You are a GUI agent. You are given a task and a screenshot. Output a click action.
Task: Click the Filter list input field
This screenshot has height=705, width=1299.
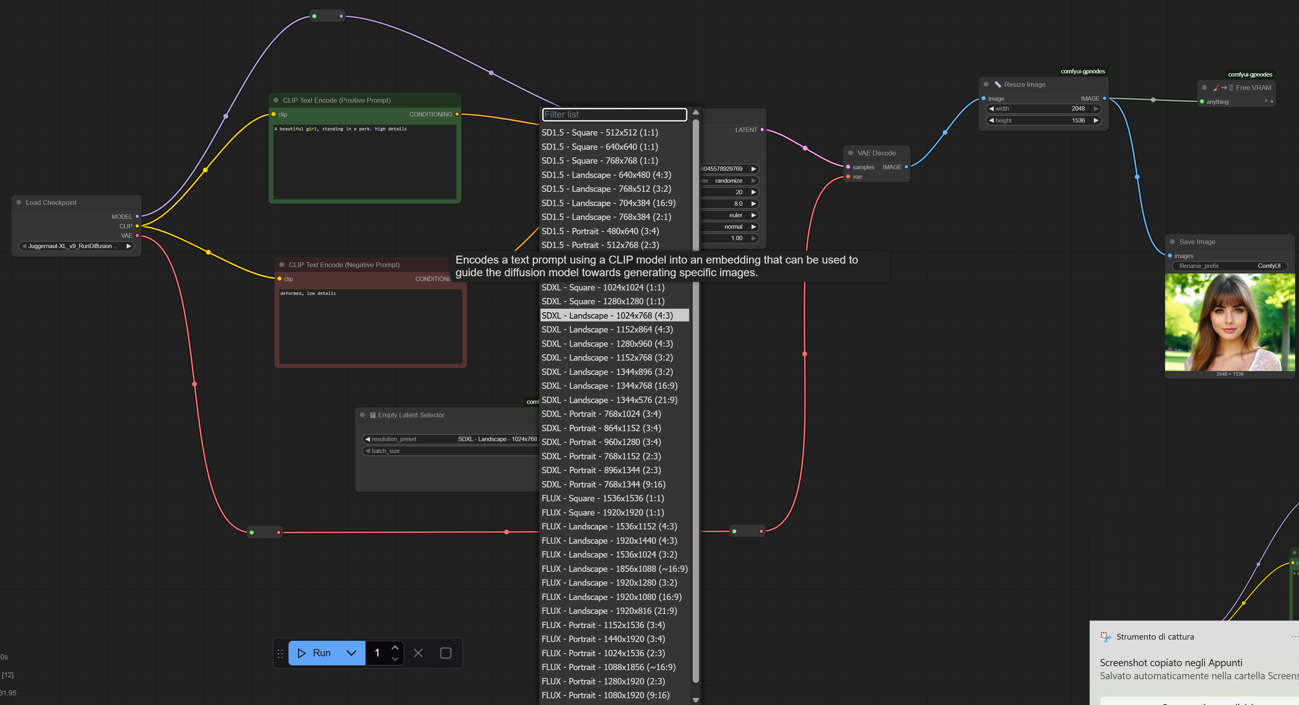tap(614, 115)
